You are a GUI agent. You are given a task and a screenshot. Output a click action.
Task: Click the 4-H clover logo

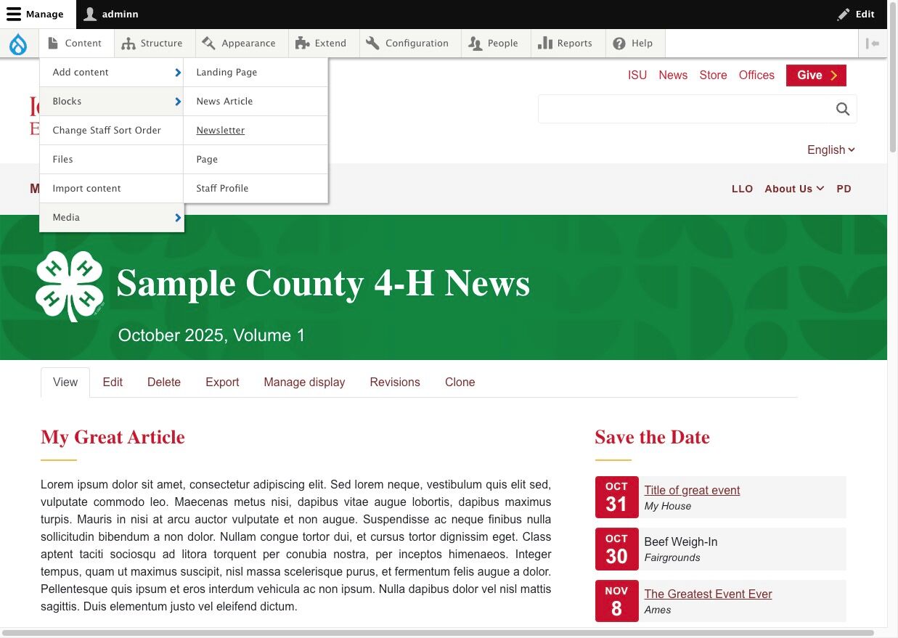70,287
